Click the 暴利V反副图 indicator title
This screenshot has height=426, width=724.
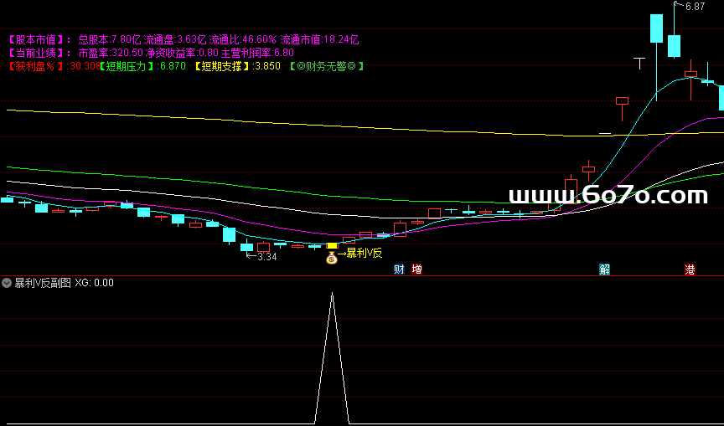click(42, 283)
